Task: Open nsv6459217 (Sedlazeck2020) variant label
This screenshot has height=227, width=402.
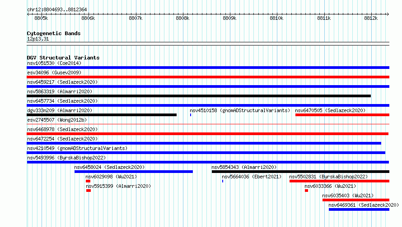Action: tap(62, 82)
